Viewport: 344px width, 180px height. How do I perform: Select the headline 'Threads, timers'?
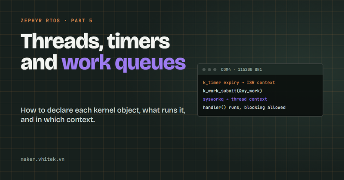tap(95, 41)
